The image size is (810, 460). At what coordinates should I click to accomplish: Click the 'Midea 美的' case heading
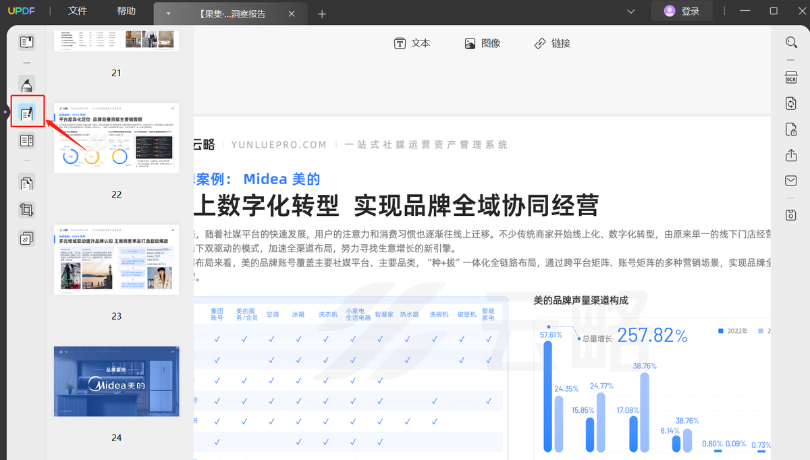281,179
